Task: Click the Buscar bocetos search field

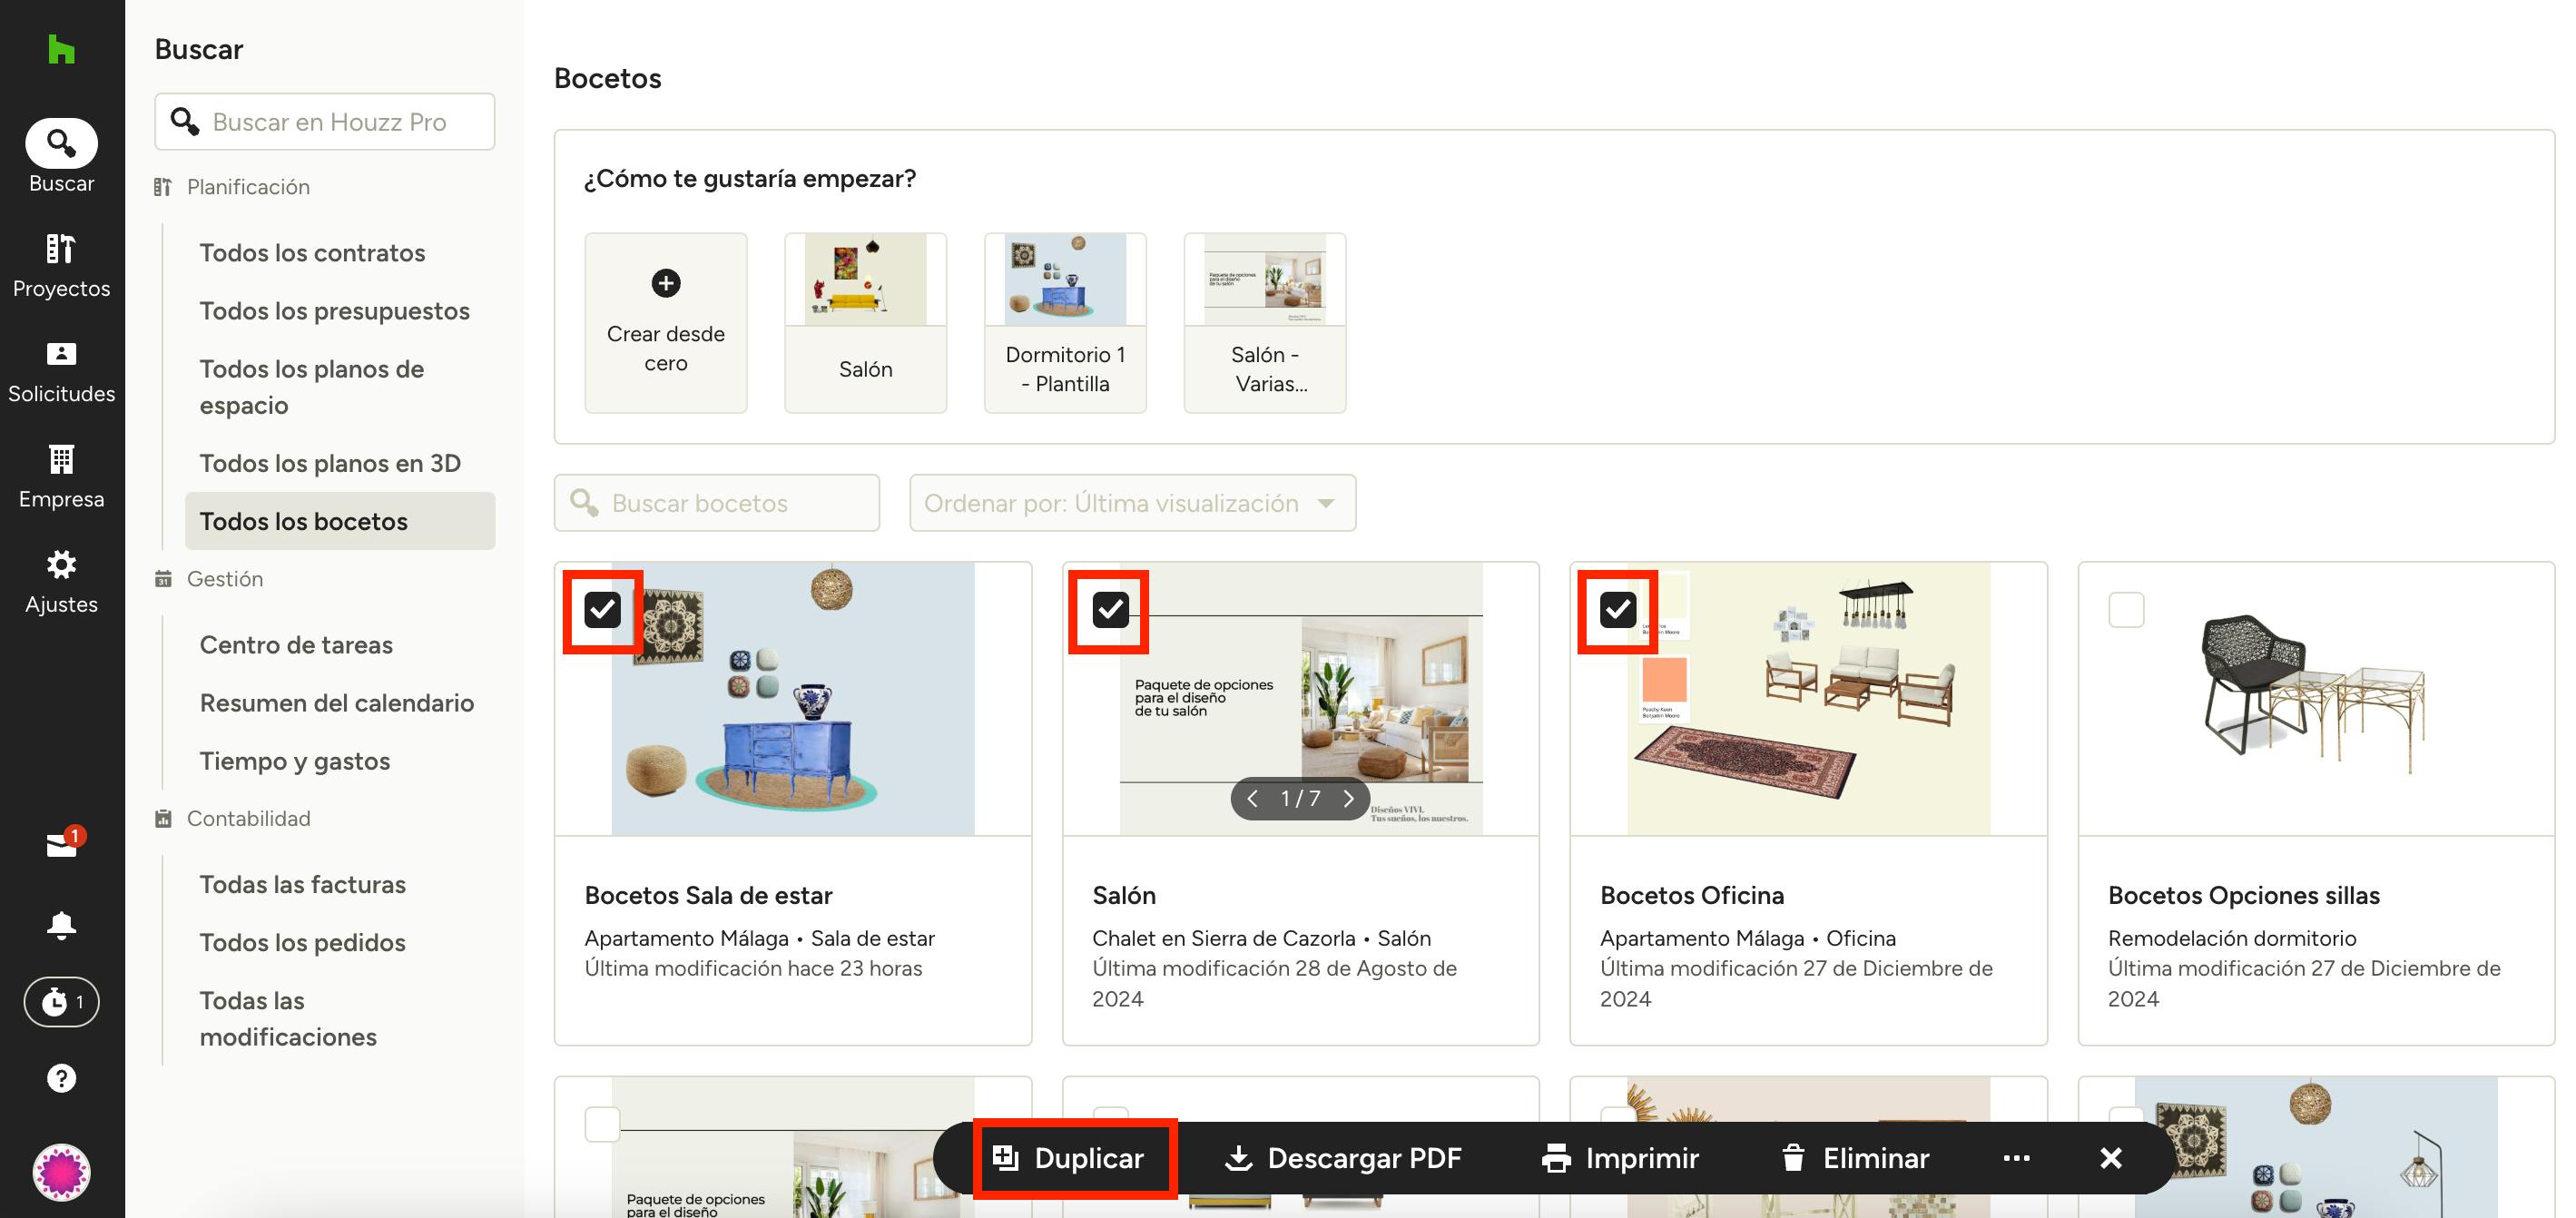Action: 717,502
